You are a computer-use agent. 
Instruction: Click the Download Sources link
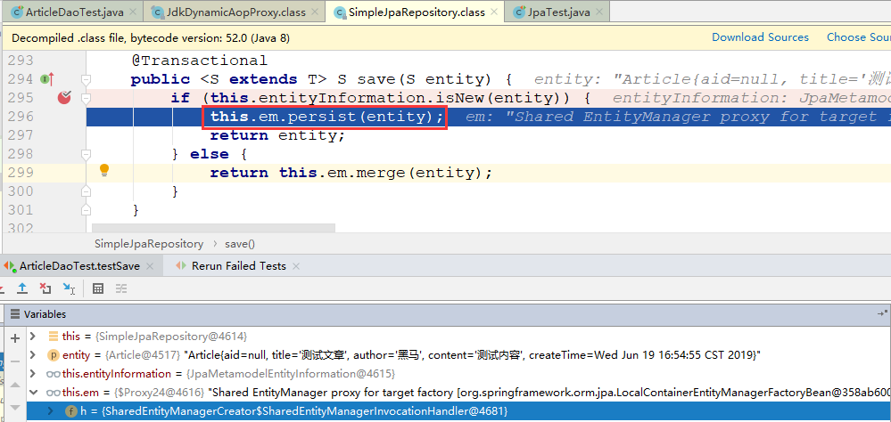[x=760, y=37]
